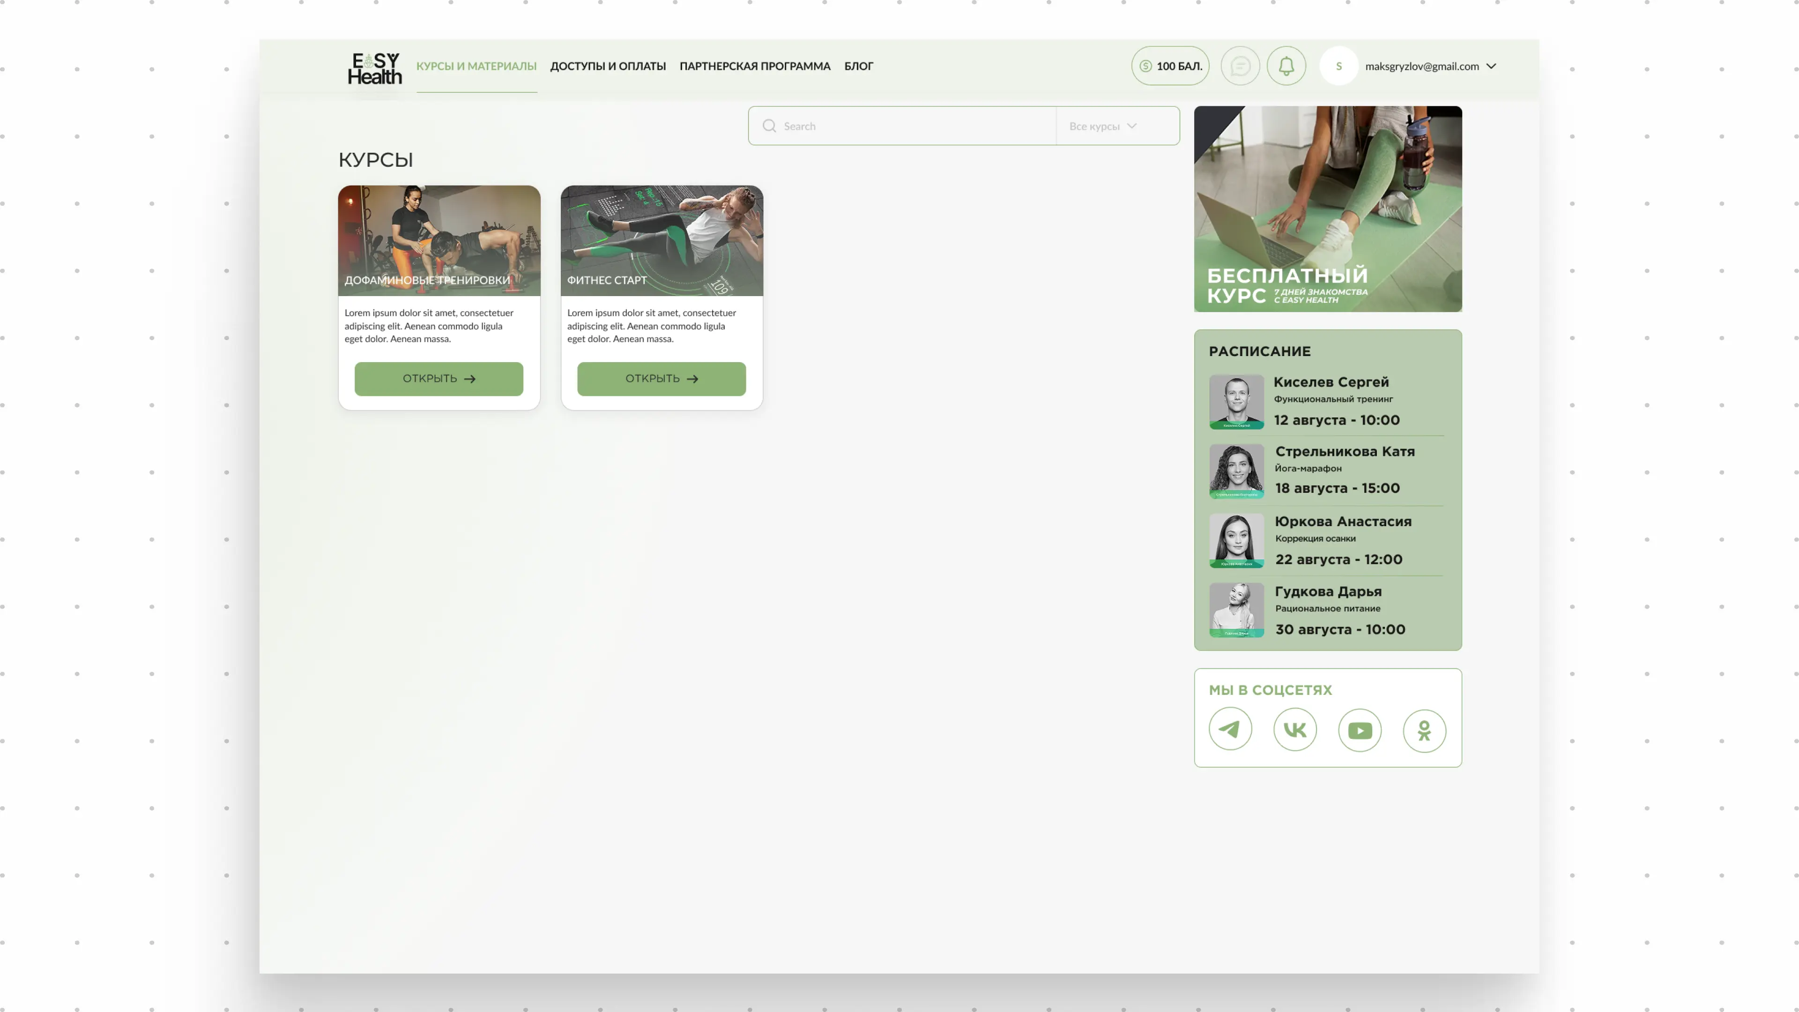Open the chat messages icon

tap(1240, 66)
